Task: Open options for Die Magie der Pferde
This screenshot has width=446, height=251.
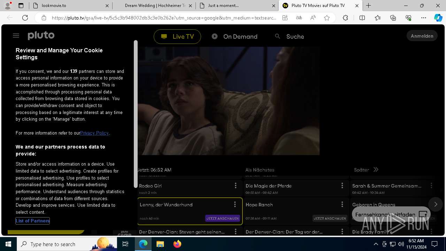Action: click(342, 185)
